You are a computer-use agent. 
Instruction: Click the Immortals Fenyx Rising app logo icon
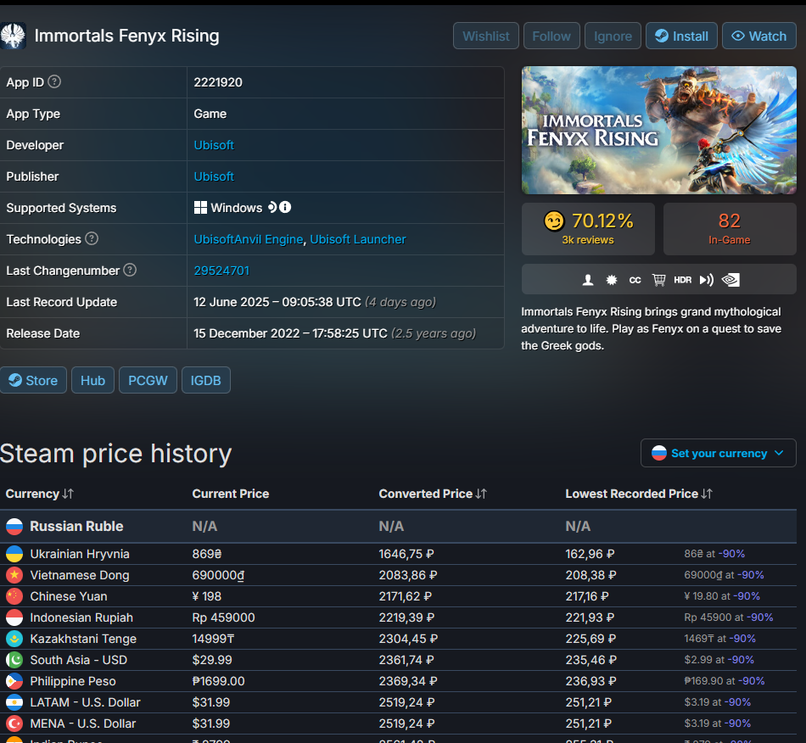(x=13, y=36)
